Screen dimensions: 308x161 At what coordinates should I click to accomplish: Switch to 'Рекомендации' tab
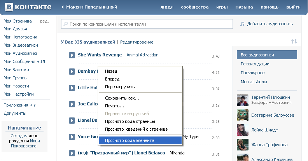255,64
